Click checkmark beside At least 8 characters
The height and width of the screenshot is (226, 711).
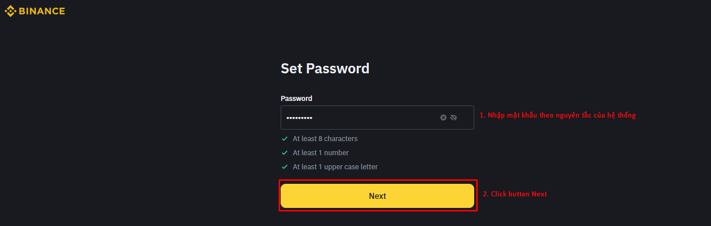[285, 139]
